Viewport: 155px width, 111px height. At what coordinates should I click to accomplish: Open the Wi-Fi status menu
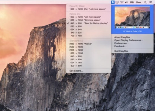coord(122,2)
